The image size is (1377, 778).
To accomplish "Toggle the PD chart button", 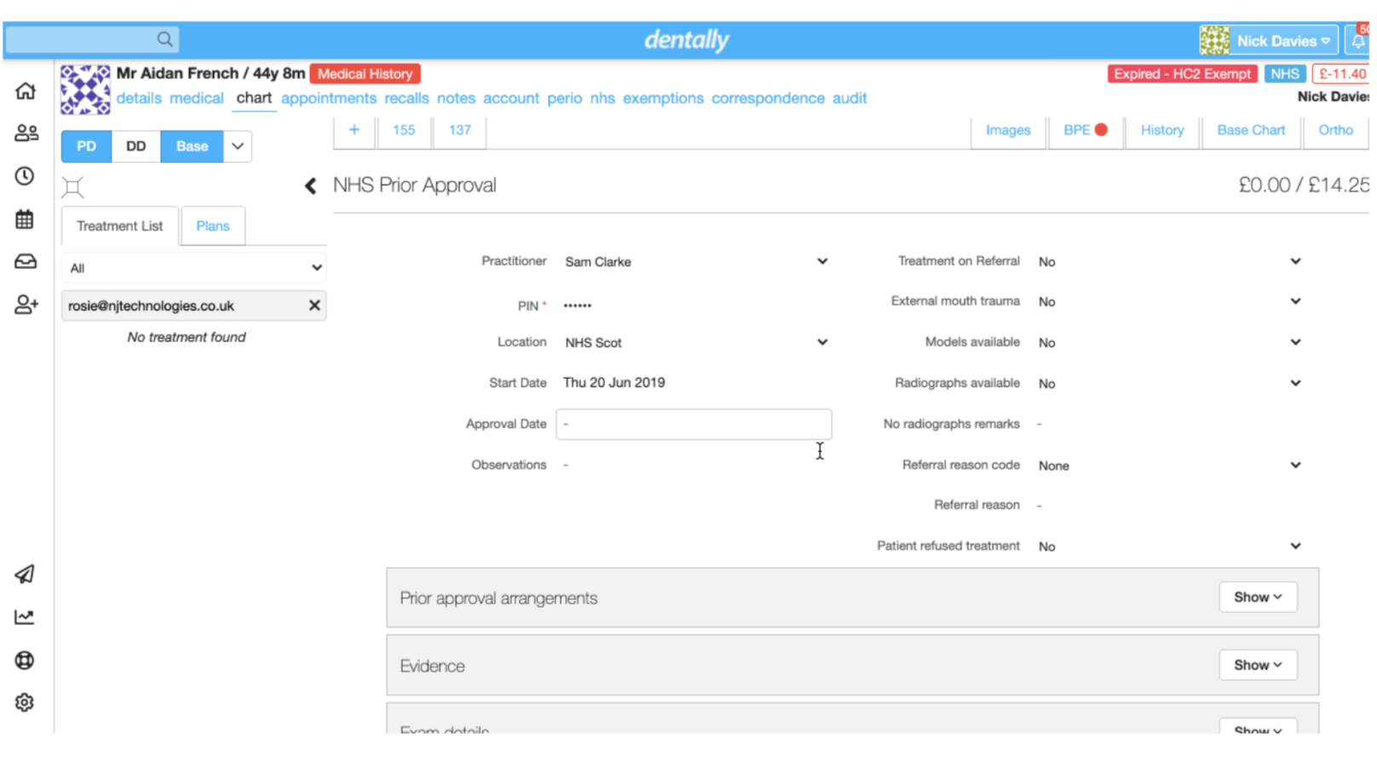I will (x=86, y=146).
